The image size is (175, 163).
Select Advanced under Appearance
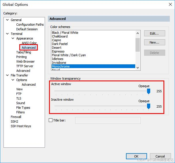click(x=29, y=48)
